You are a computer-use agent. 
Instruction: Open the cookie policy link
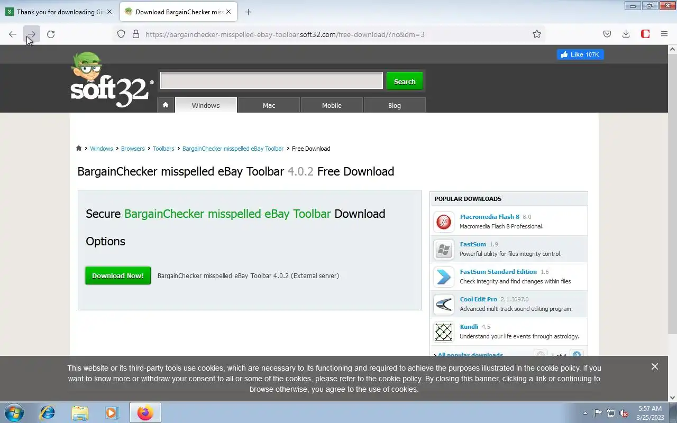400,379
